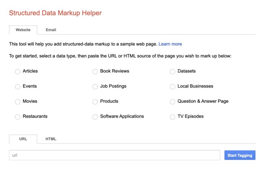Pick the Restaurants radio button

[x=18, y=117]
